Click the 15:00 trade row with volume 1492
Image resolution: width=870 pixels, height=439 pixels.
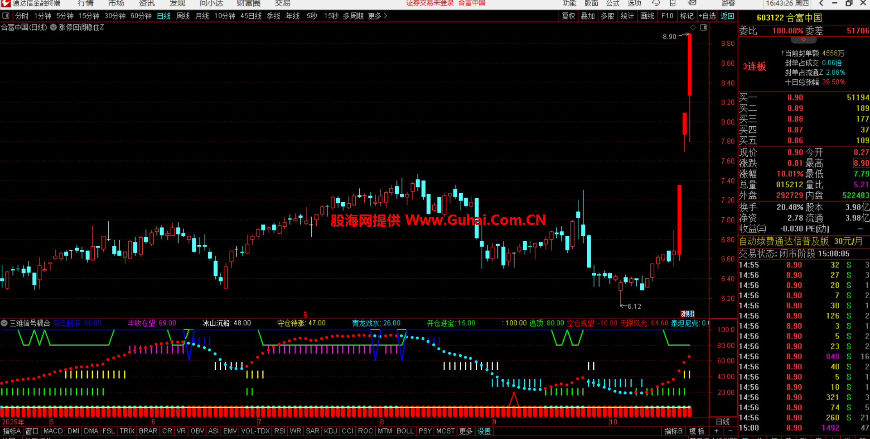click(x=804, y=428)
